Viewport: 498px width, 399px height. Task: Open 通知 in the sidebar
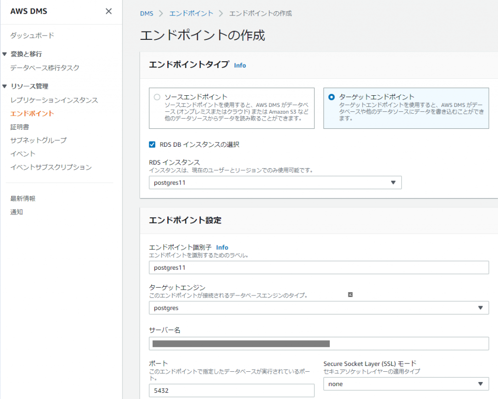17,212
